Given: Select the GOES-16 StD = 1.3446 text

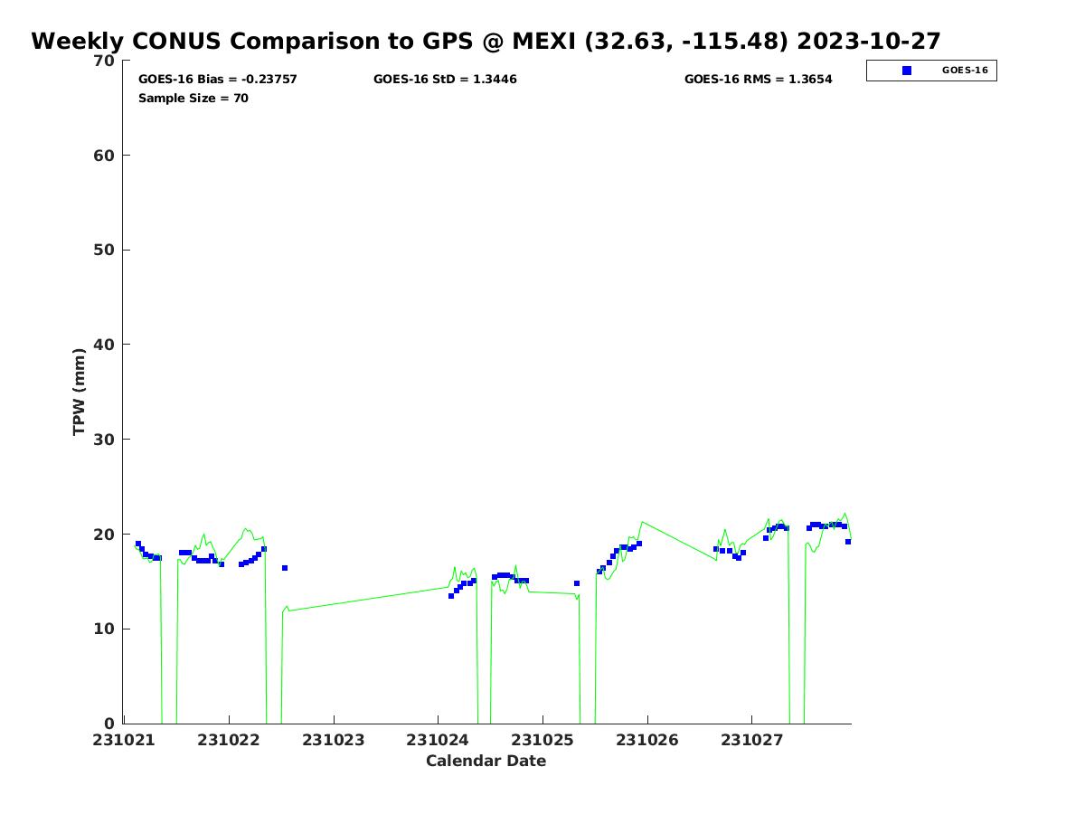Looking at the screenshot, I should click(445, 80).
